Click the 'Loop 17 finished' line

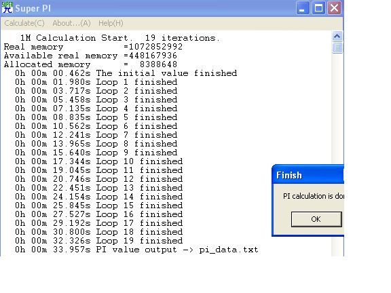[98, 223]
